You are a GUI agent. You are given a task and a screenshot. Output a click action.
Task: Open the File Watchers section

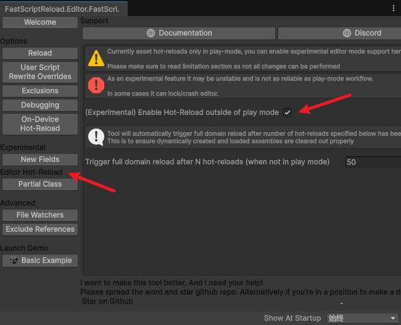tap(40, 215)
